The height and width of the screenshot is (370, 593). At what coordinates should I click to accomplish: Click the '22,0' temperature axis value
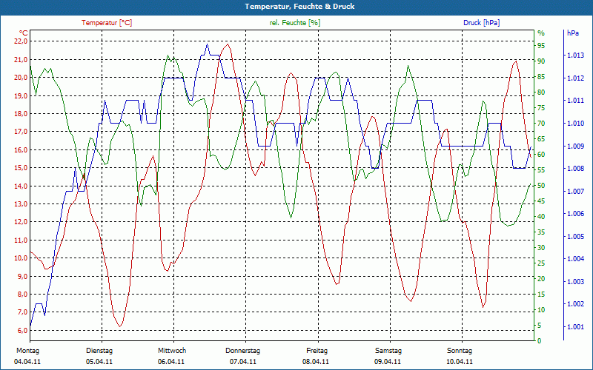(21, 41)
